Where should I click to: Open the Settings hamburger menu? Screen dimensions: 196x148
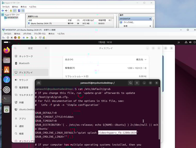tap(46, 48)
